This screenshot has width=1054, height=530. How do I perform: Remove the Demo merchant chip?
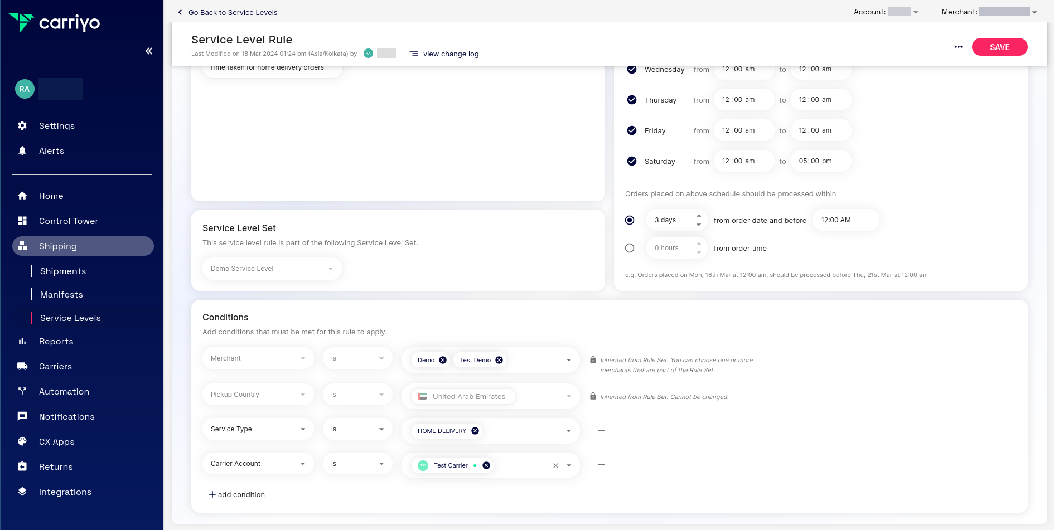443,360
